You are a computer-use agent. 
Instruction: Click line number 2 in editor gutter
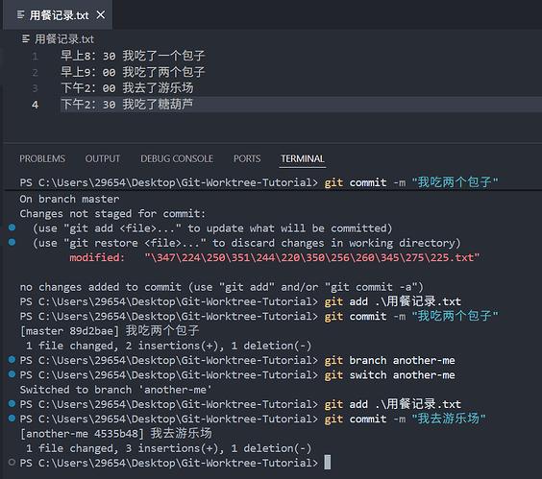click(x=35, y=72)
